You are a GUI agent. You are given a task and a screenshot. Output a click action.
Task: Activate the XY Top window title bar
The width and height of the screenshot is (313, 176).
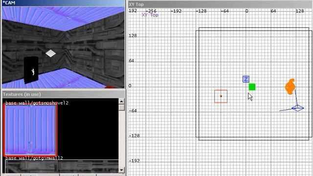[220, 4]
